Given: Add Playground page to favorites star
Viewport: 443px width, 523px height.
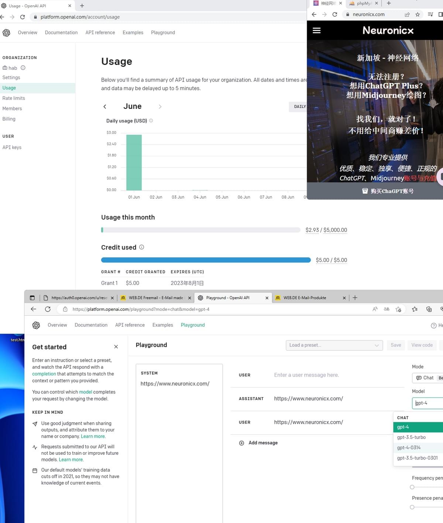Looking at the screenshot, I should coord(398,309).
